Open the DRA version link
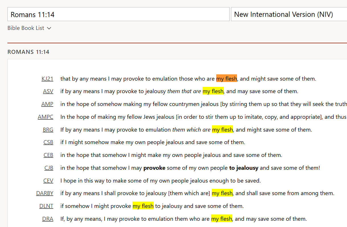Screen dimensions: 347x227 (48, 219)
